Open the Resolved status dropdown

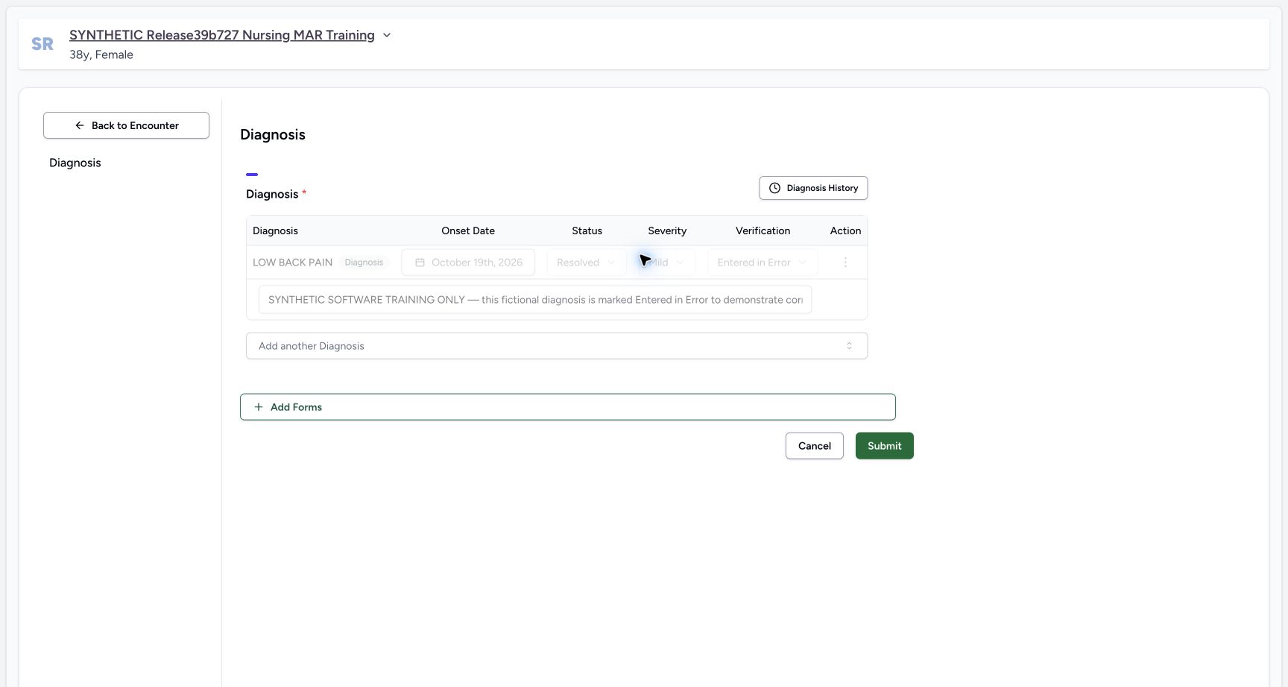click(586, 263)
